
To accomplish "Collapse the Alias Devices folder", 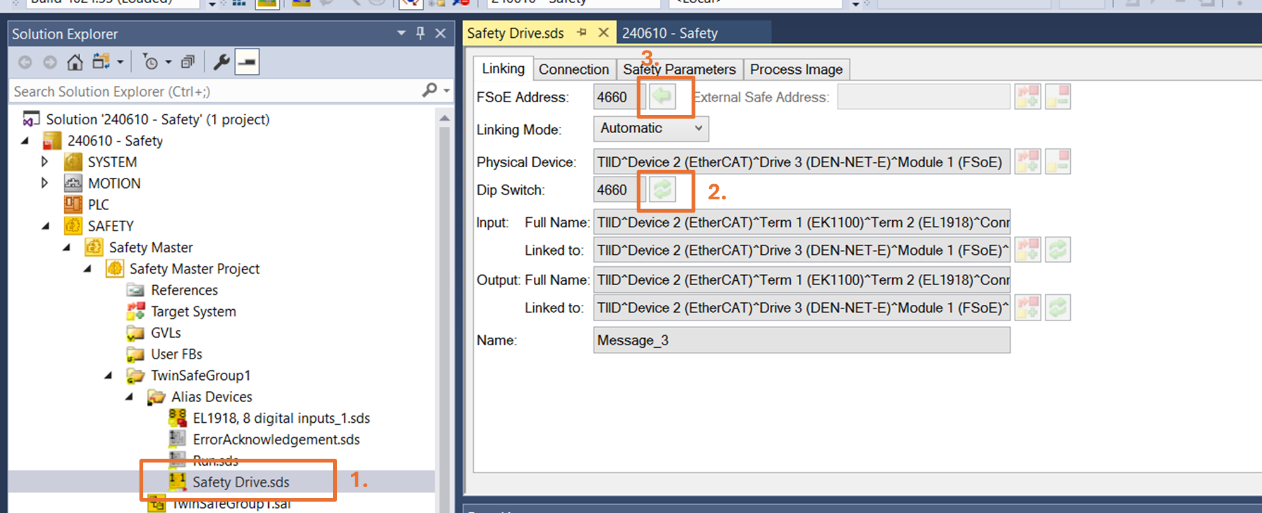I will (x=129, y=397).
